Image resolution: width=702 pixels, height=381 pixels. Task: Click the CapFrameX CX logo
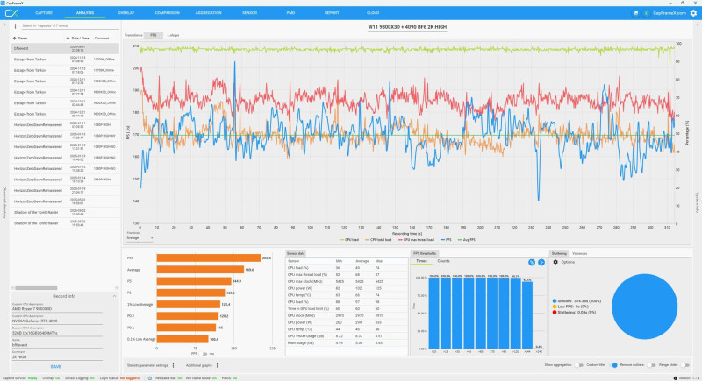coord(11,13)
